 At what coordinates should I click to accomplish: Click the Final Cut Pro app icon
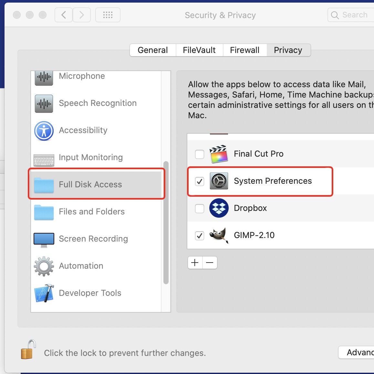[x=219, y=154]
